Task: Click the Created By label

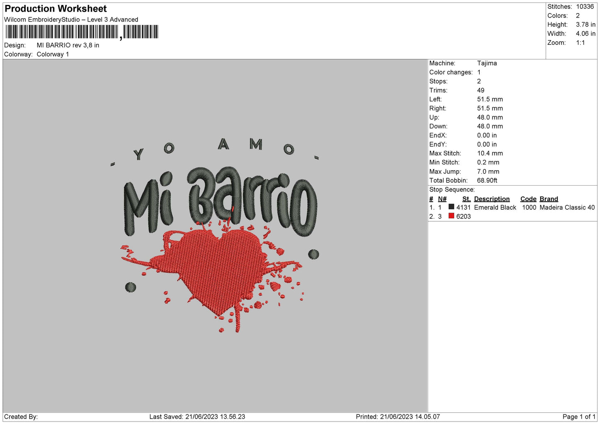Action: click(x=21, y=417)
